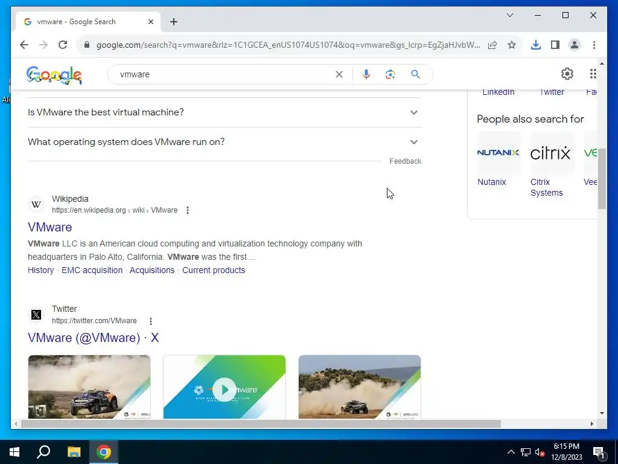
Task: Click the Nutanix logo thumbnail
Action: [x=498, y=153]
